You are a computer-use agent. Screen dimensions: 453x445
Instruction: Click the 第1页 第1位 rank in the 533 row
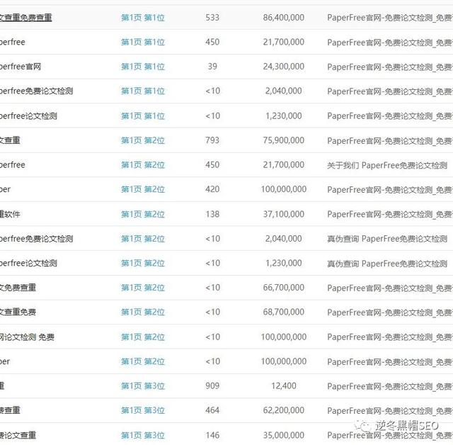[x=143, y=18]
